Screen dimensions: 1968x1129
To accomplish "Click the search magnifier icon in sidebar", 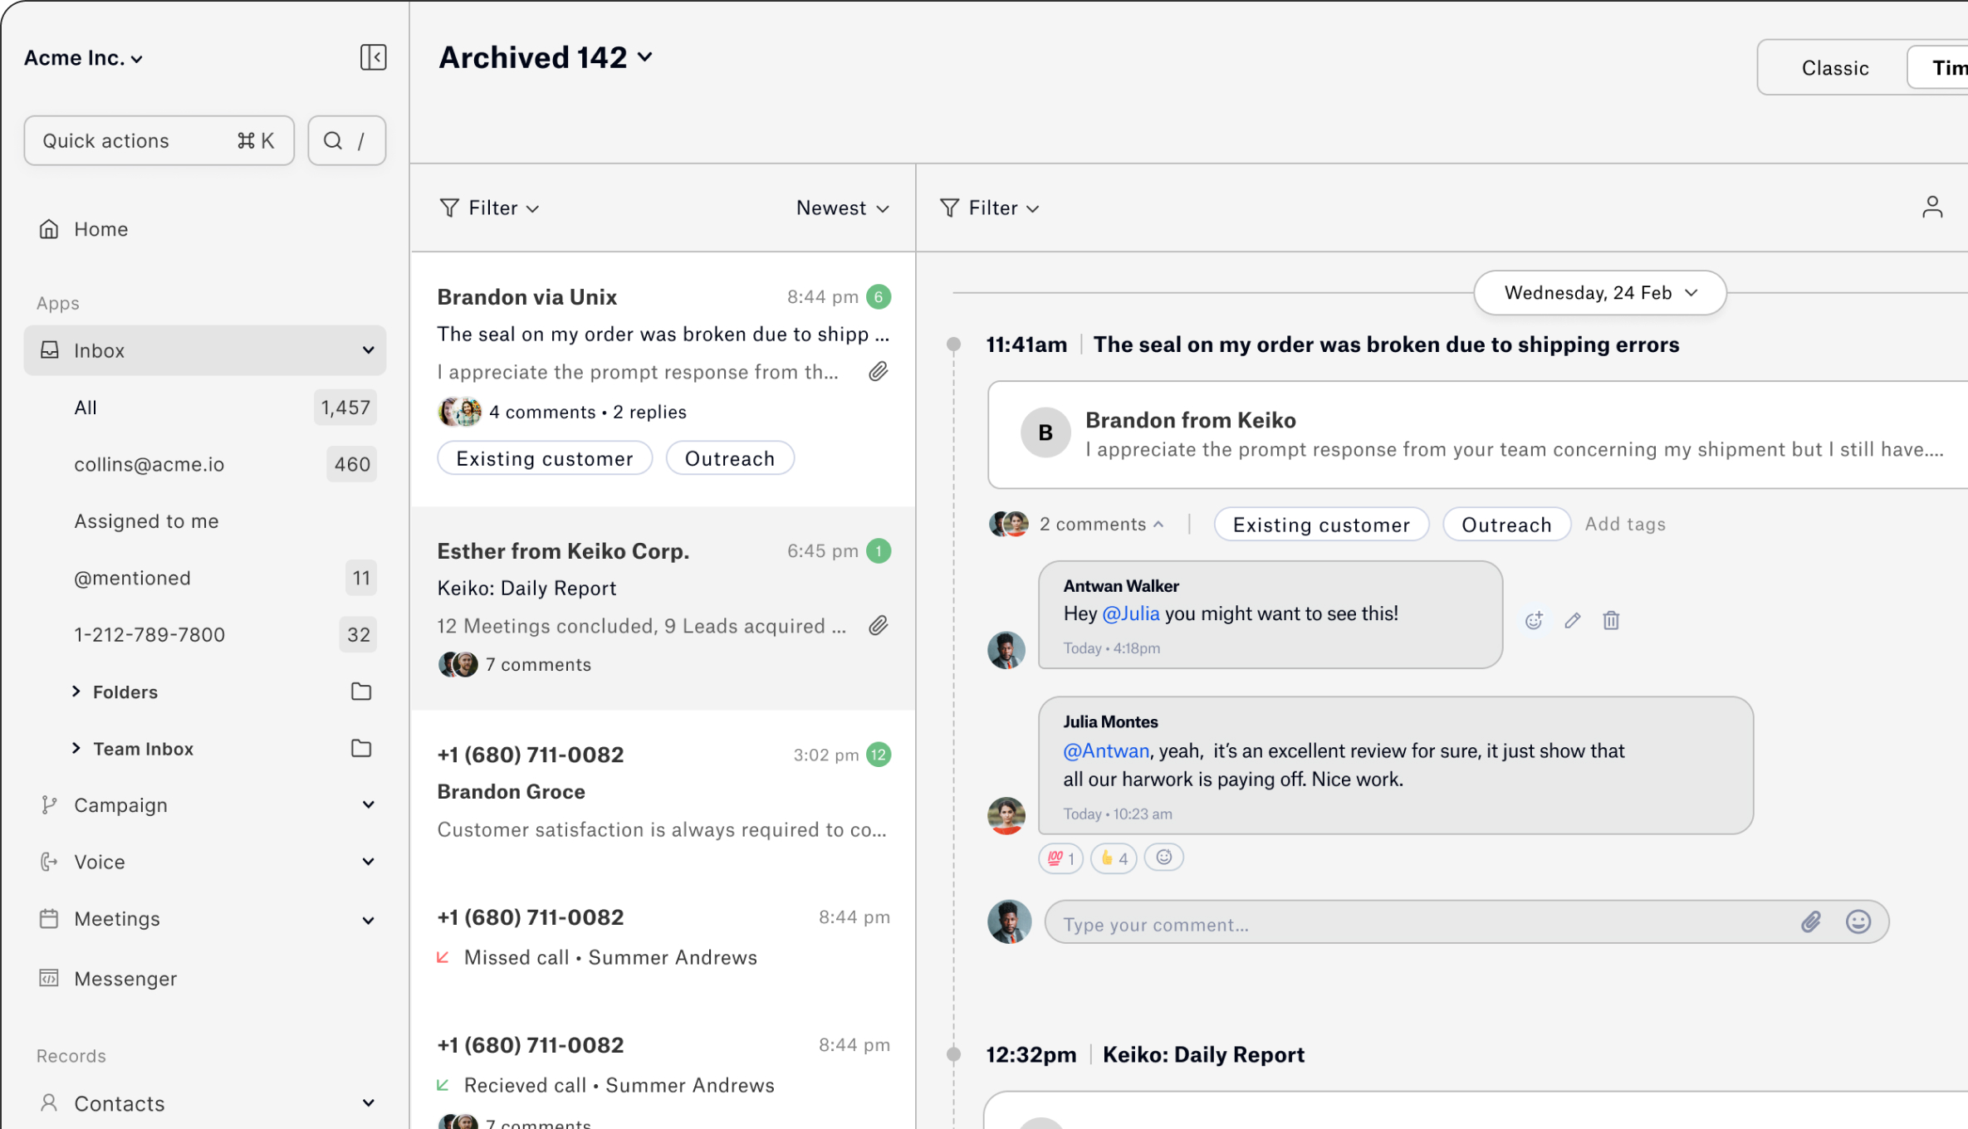I will 332,140.
